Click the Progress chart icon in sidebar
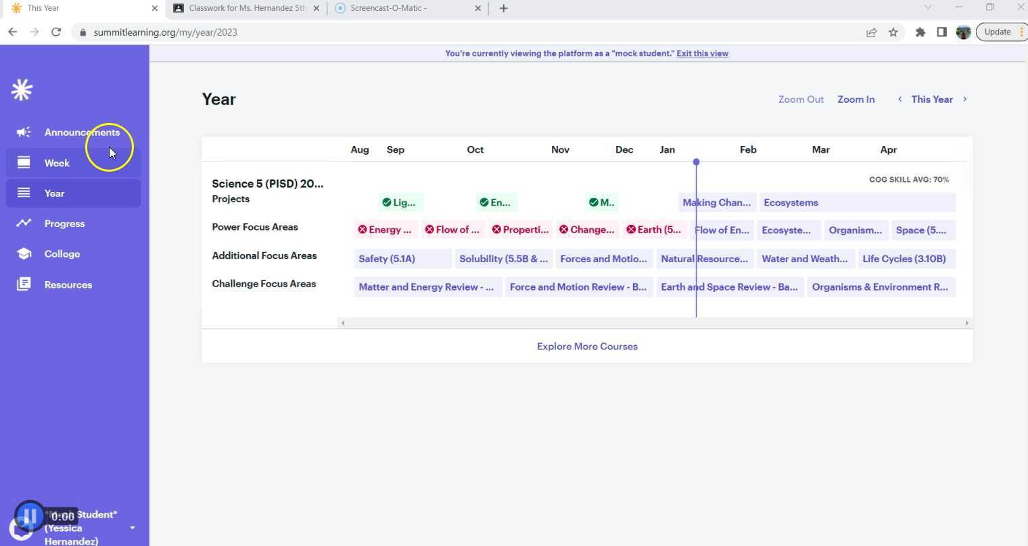Screen dimensions: 1028x546 (x=24, y=223)
